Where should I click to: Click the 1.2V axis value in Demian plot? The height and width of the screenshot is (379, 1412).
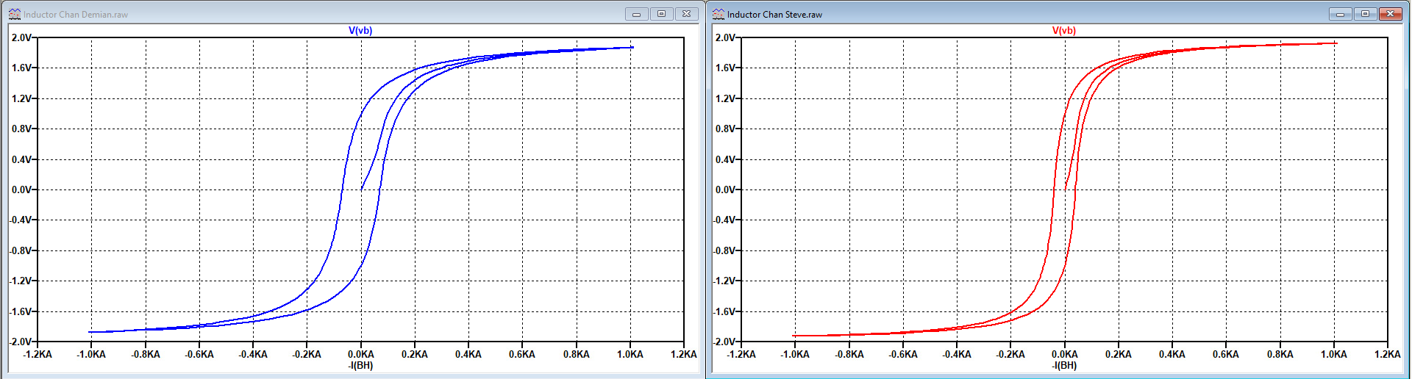click(22, 98)
